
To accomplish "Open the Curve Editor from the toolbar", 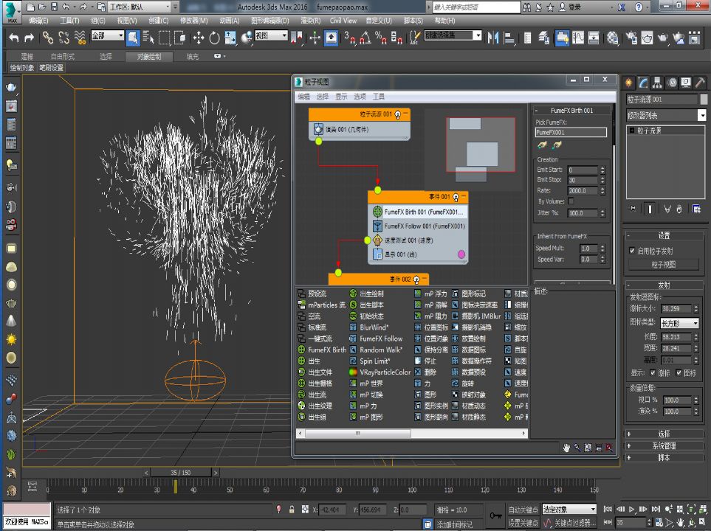I will tap(578, 38).
